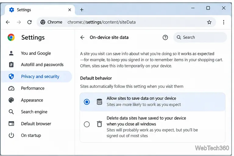234x156 pixels.
Task: Open You and Google section
Action: pos(37,53)
